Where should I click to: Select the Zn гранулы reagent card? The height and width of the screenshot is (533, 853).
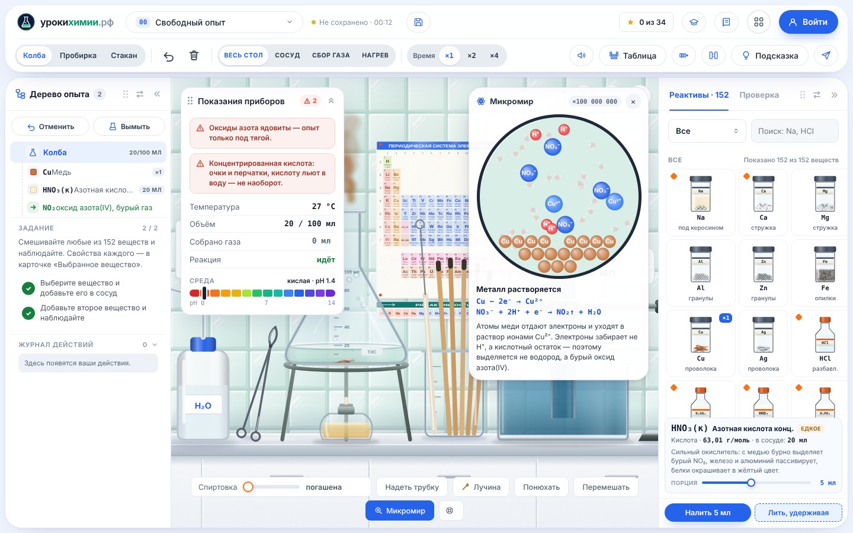[x=763, y=272]
